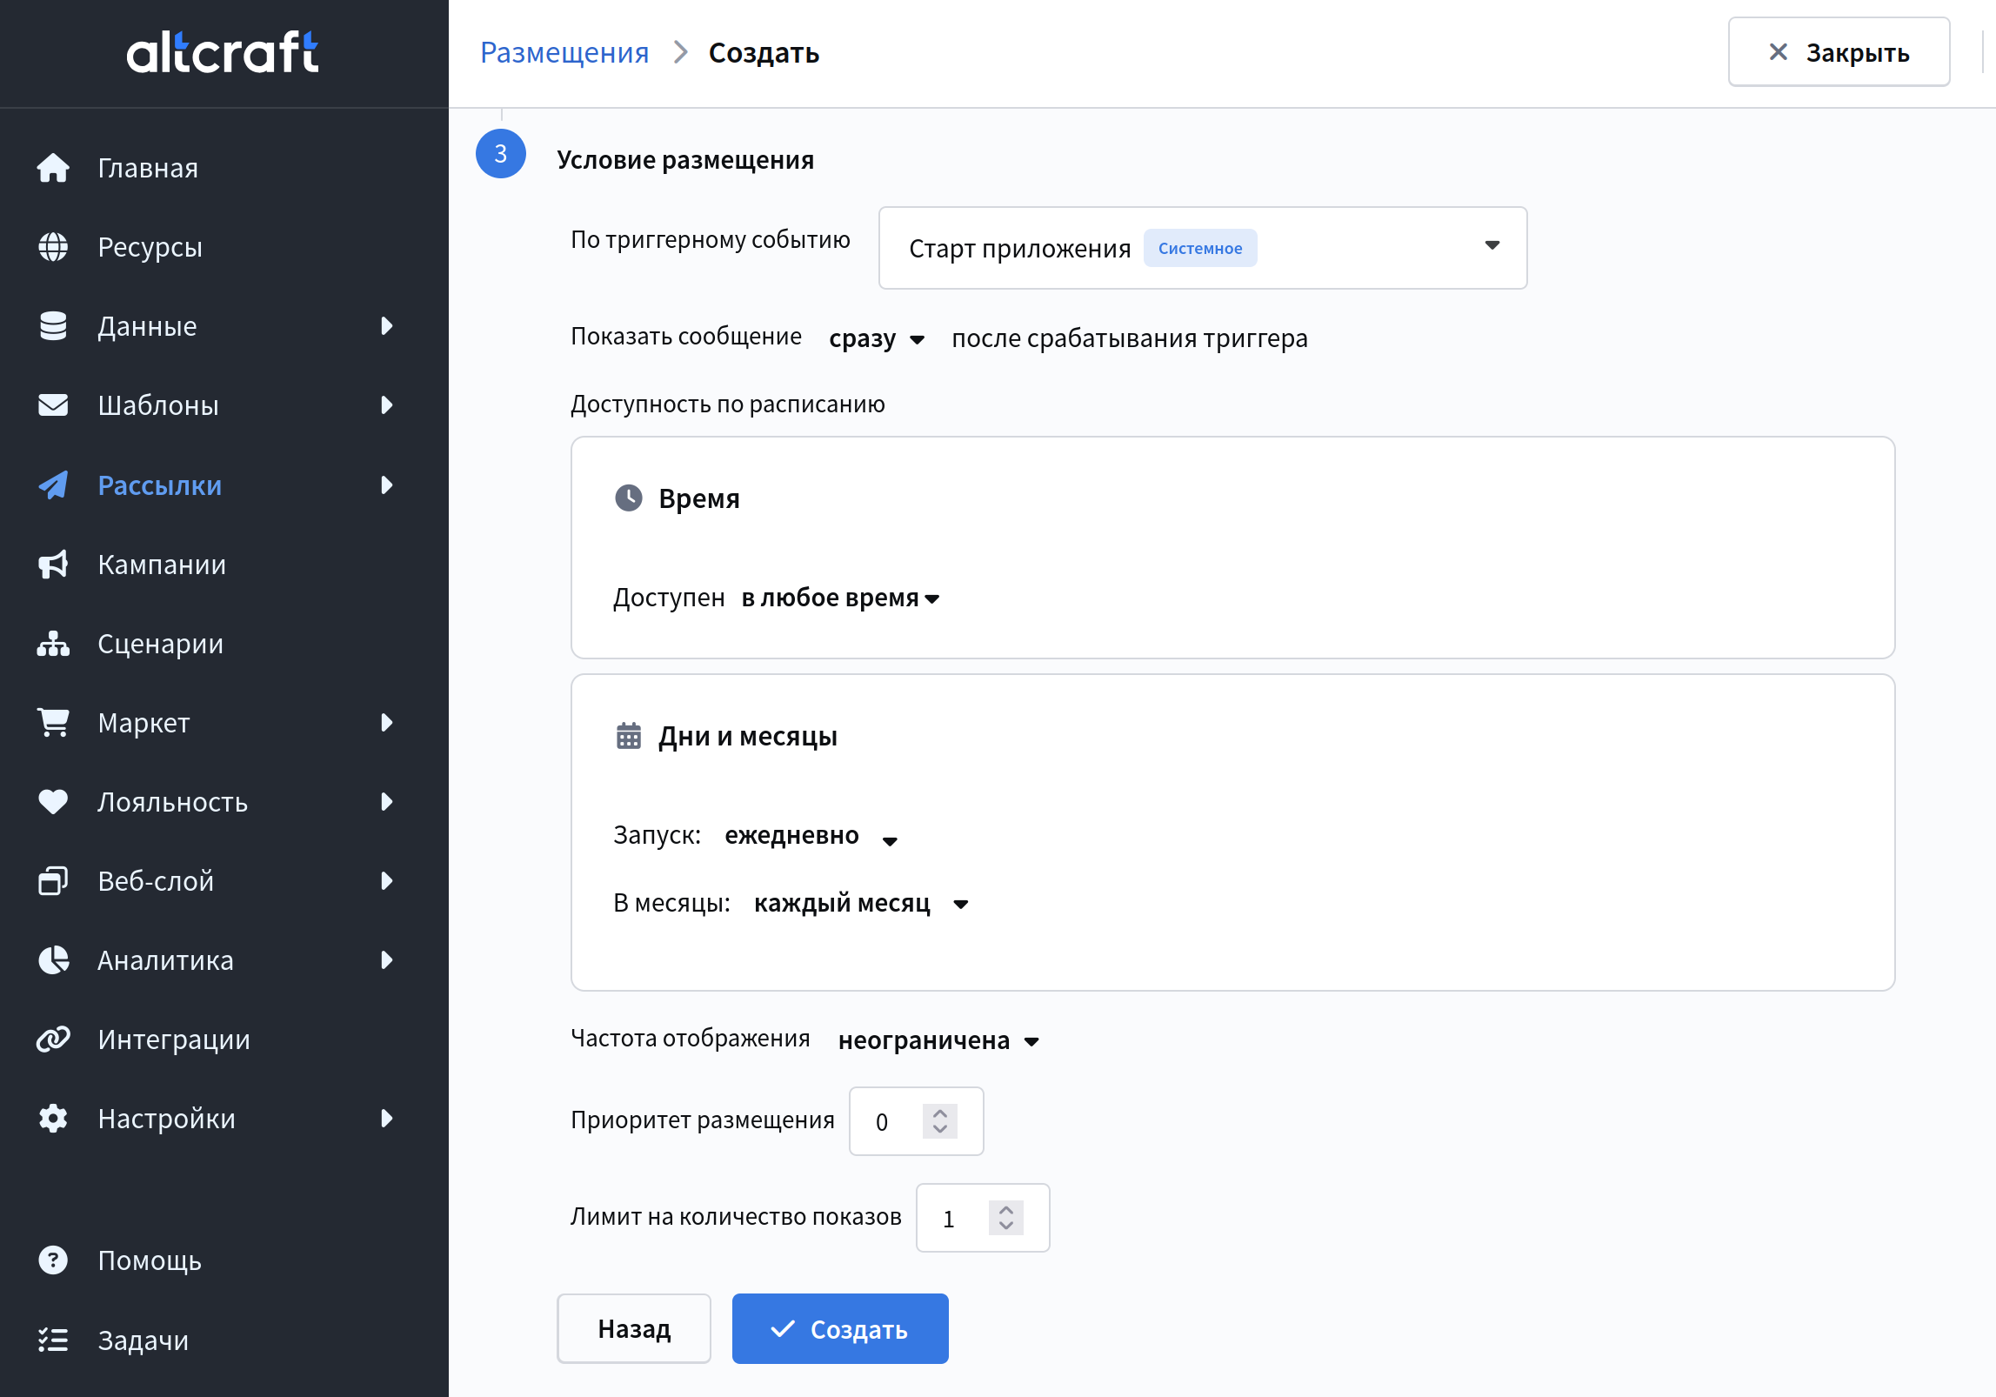Click the Приоритет размещения stepper arrows
The image size is (1996, 1397).
click(939, 1120)
